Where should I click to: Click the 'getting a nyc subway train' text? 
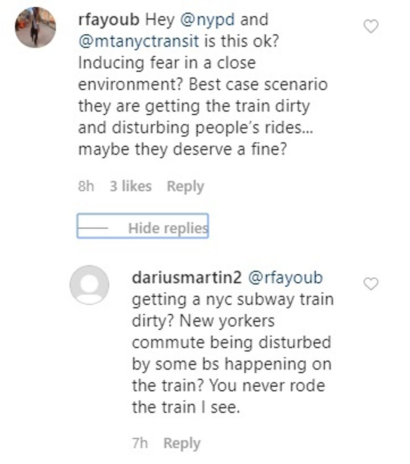[233, 300]
